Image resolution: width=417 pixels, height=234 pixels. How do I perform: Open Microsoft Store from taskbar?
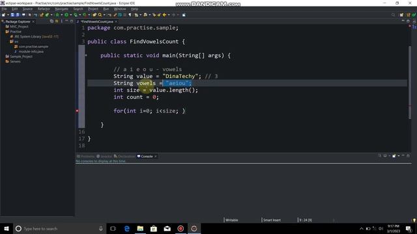click(154, 229)
